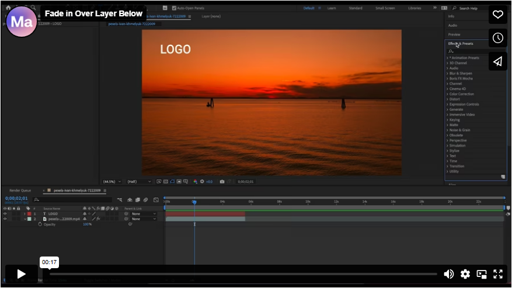Screen dimensions: 512x288
Task: Toggle Region of Interest icon
Action: click(x=179, y=182)
